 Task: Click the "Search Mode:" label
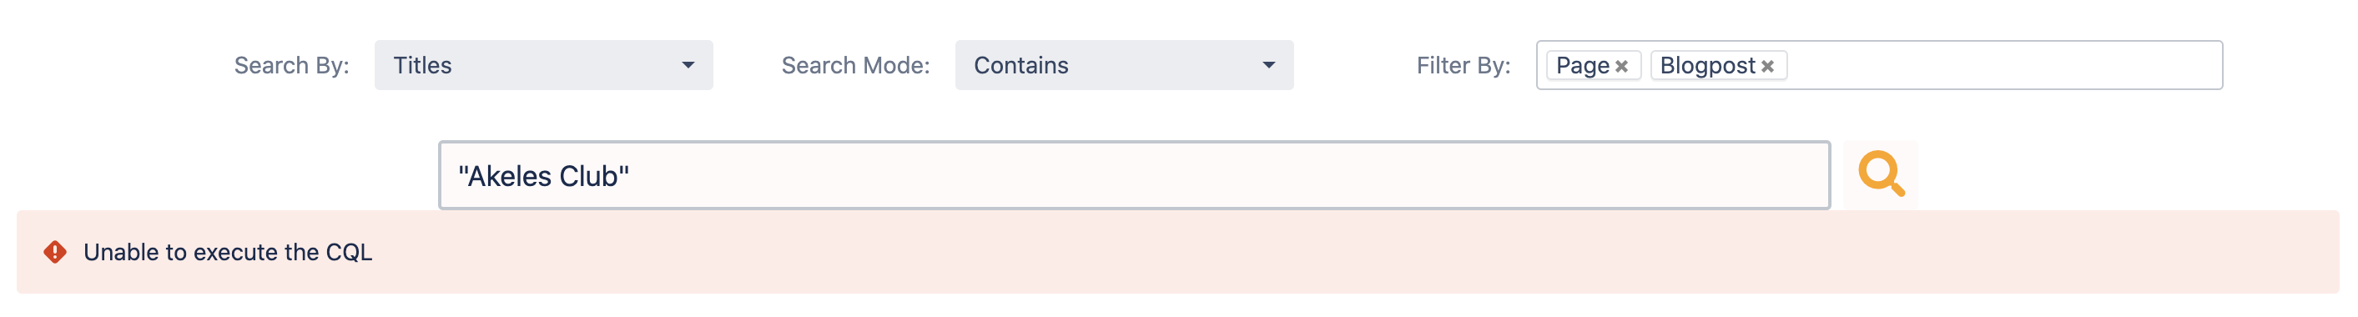pyautogui.click(x=855, y=65)
